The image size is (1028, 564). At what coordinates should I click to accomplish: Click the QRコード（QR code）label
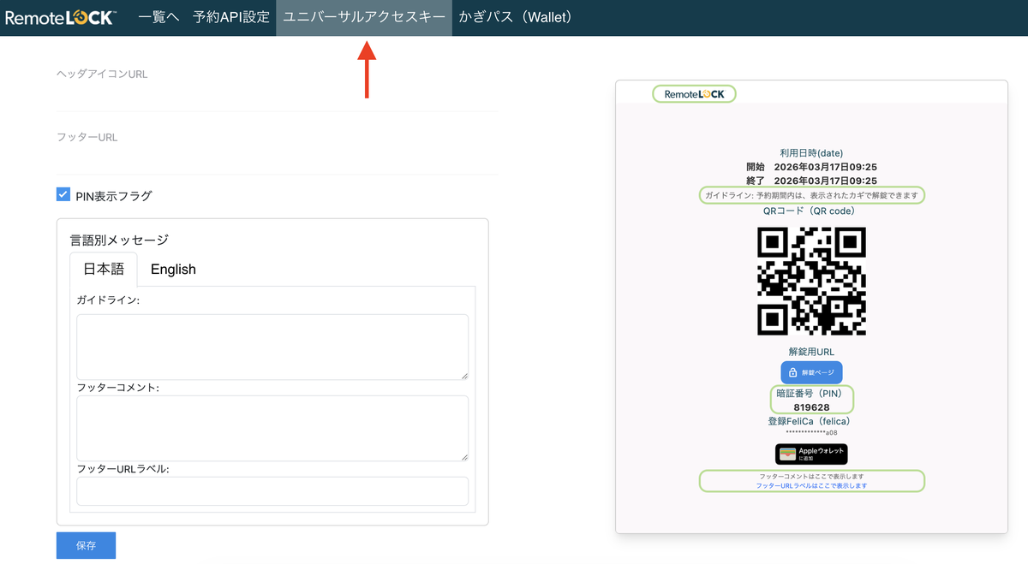809,211
